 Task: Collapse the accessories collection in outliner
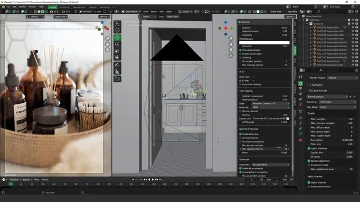click(x=307, y=24)
